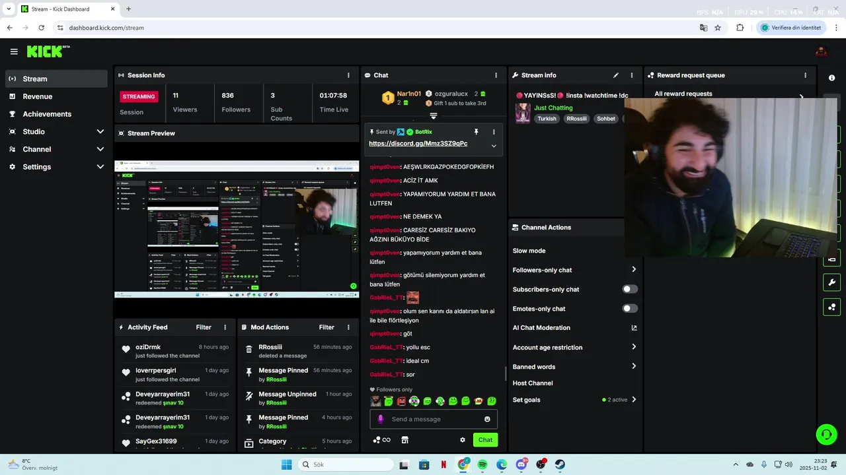Insert the red angry emote

pos(401,401)
